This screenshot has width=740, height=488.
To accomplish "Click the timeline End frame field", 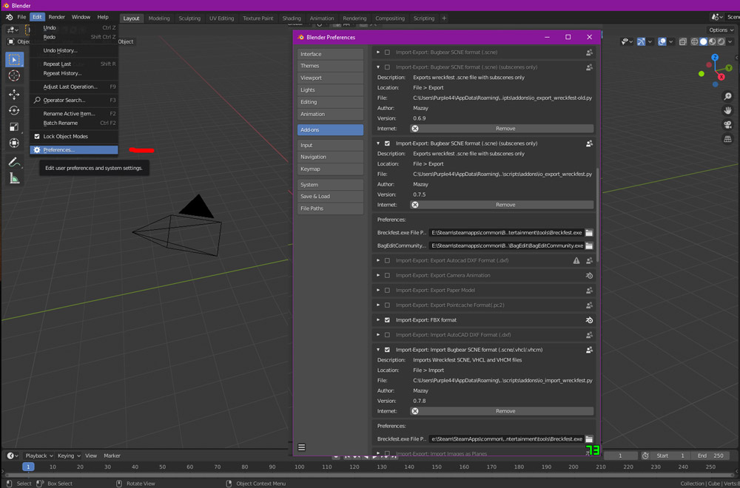I will (710, 455).
